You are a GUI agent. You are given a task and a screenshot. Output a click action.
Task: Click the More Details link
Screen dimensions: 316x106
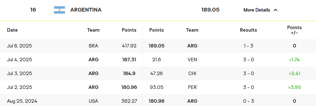click(x=257, y=10)
